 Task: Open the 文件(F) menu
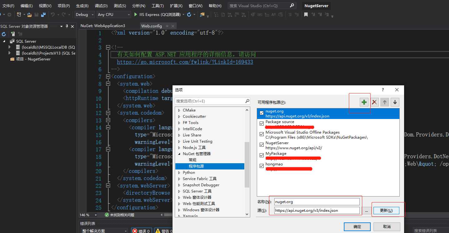(8, 6)
